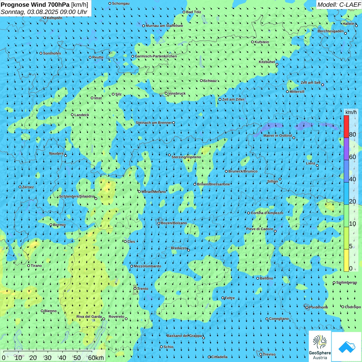Click the 'Pieve di Cadore' label
Viewport: 362px width, 362px height.
click(x=260, y=229)
